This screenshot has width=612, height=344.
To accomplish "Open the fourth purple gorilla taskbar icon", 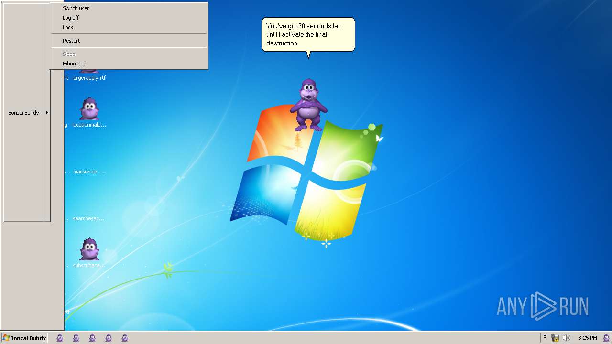I will click(109, 338).
